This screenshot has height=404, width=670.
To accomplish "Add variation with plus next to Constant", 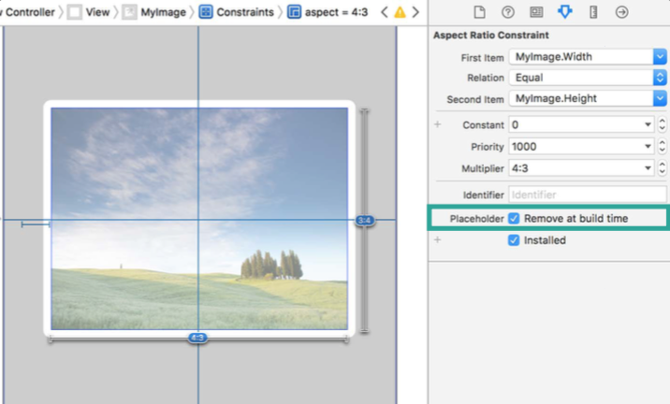I will tap(438, 124).
